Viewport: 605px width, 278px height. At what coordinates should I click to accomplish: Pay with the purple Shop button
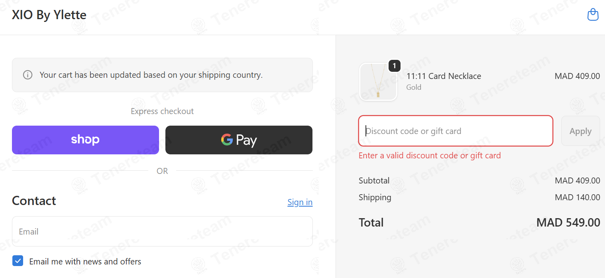point(85,140)
